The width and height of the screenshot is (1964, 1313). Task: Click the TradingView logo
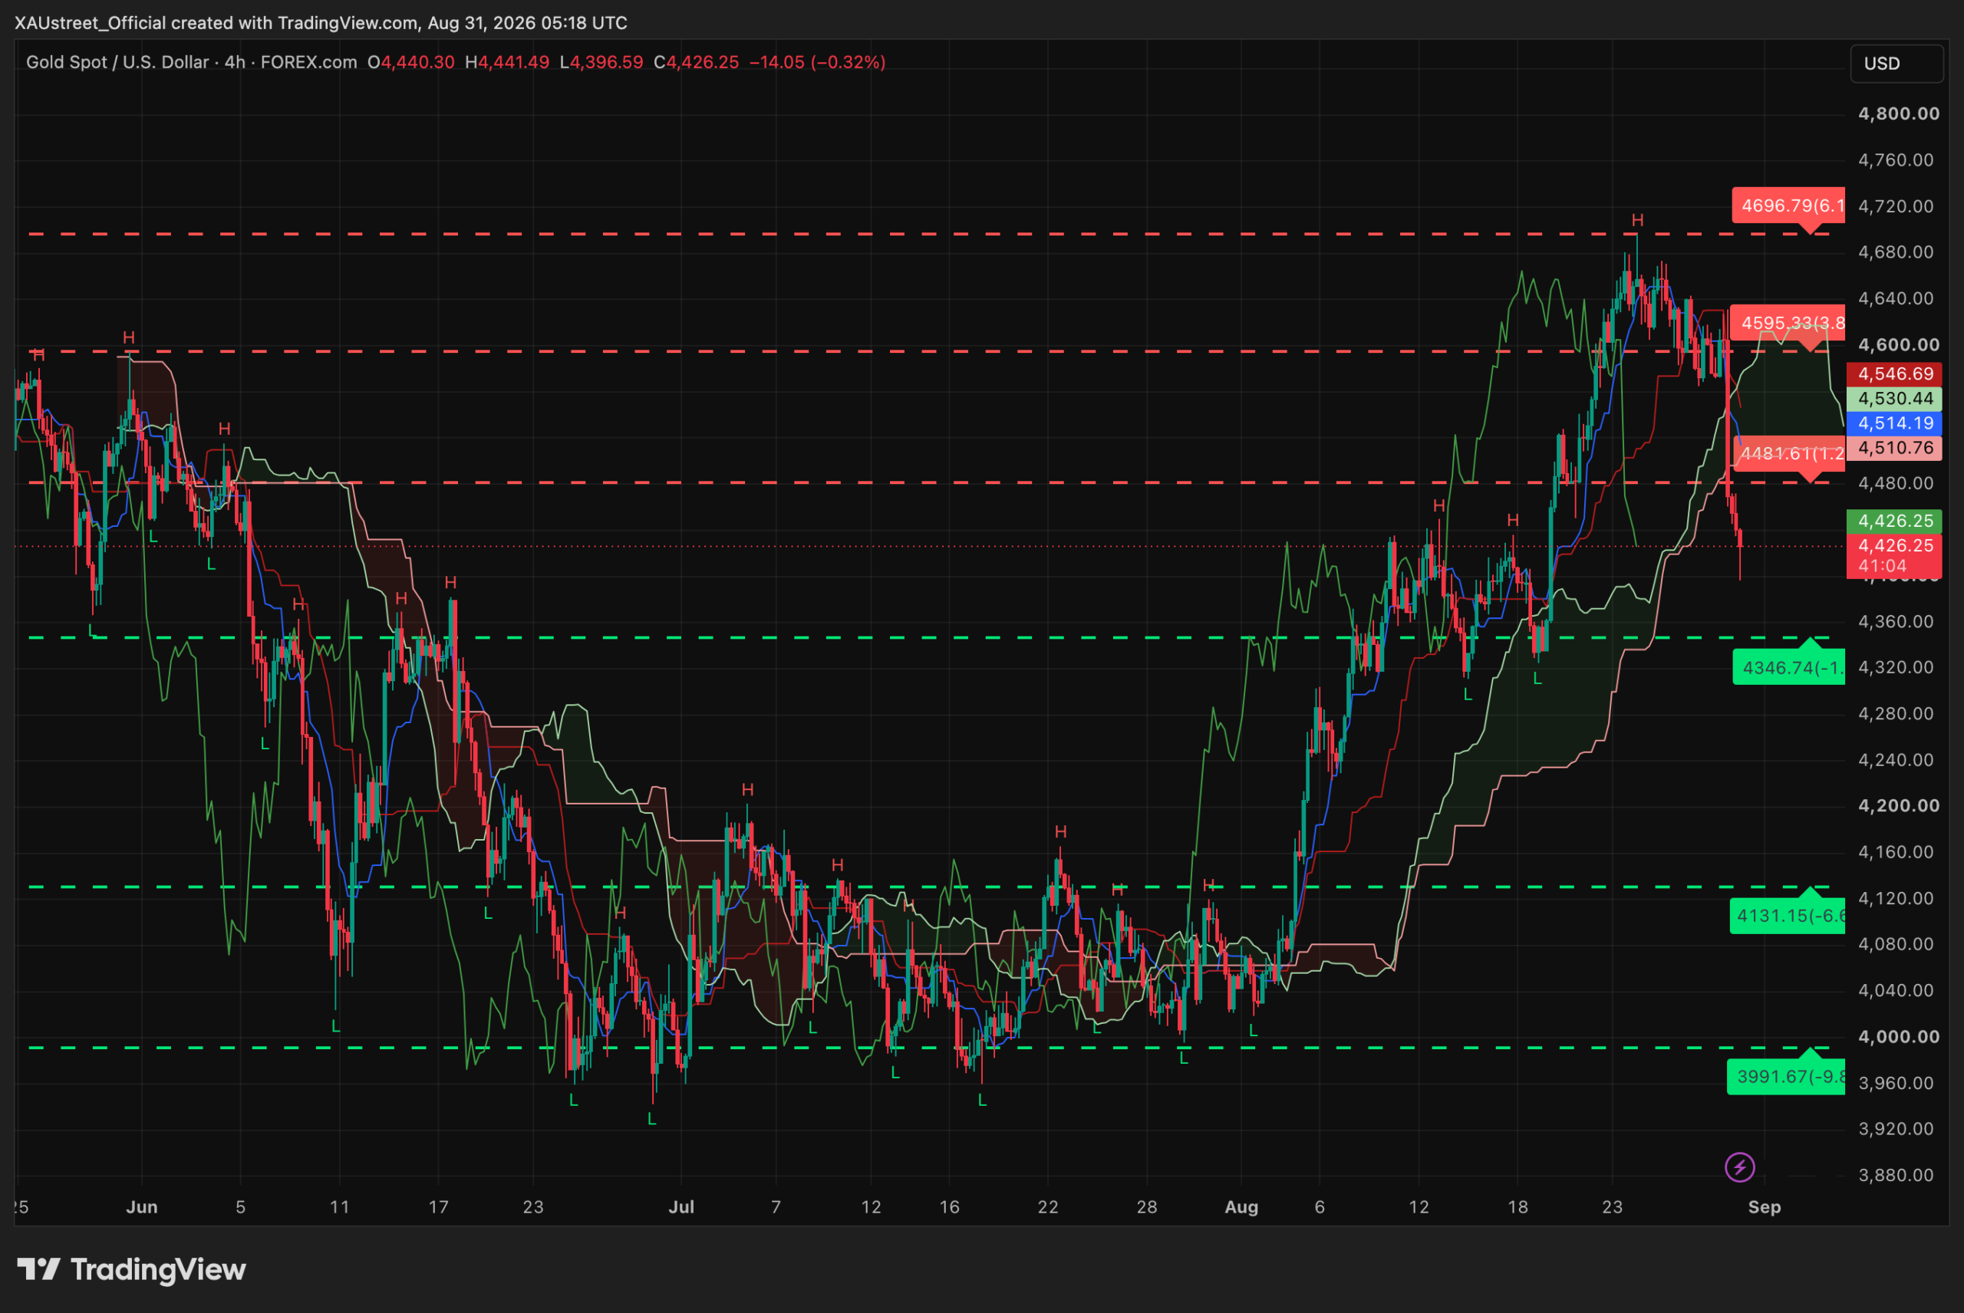click(x=131, y=1269)
